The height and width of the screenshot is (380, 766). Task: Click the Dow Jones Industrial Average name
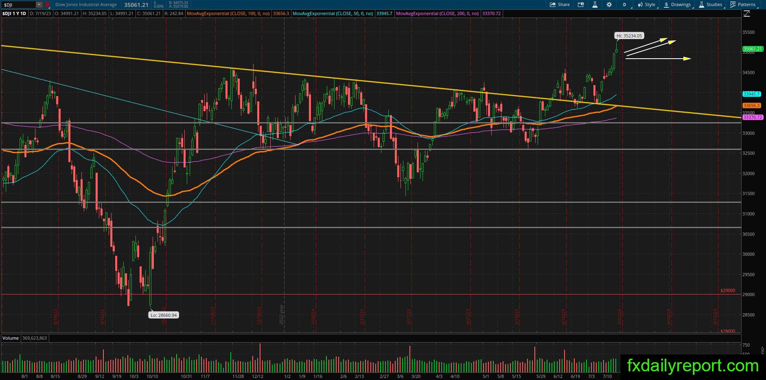click(x=86, y=4)
